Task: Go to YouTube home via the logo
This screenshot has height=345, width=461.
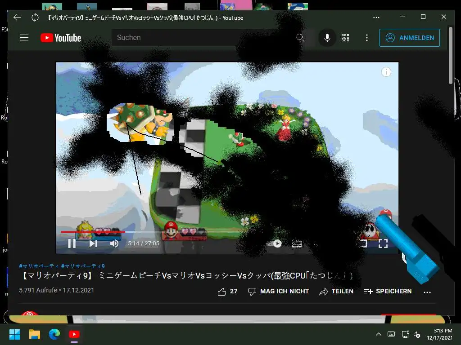Action: 61,38
